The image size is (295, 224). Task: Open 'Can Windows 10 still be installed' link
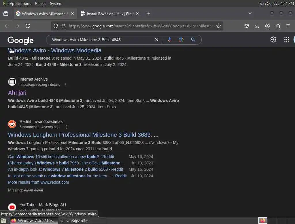point(61,157)
